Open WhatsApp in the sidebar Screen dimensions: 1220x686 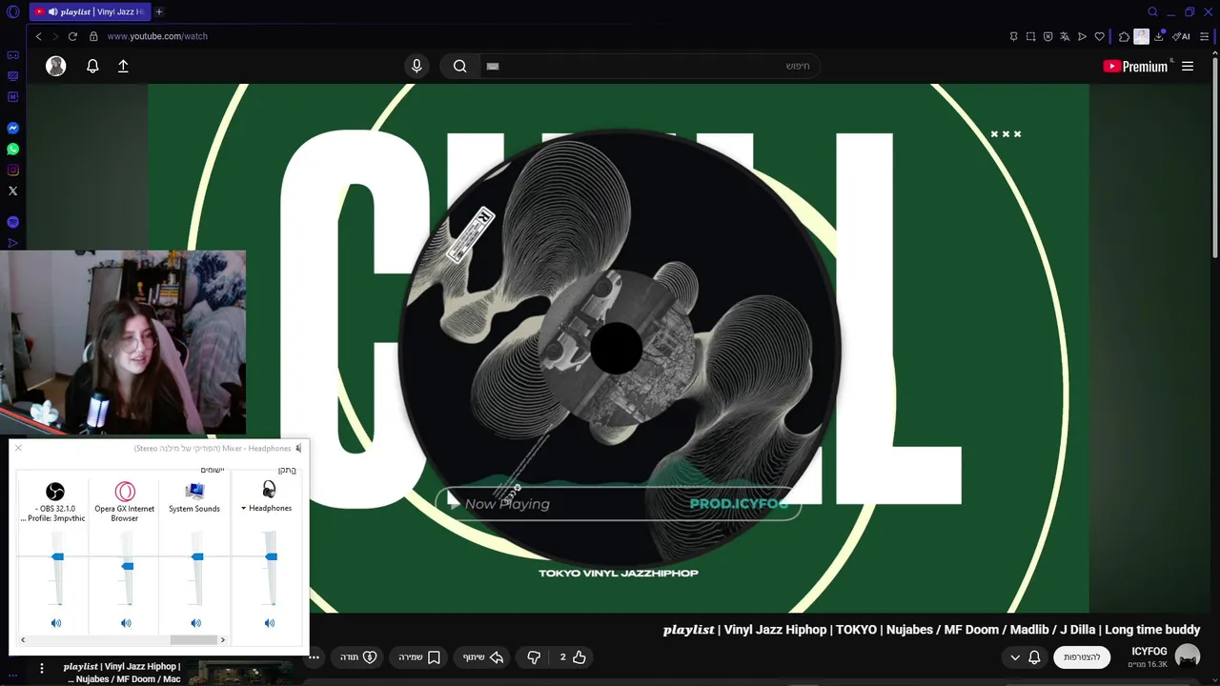pyautogui.click(x=12, y=149)
